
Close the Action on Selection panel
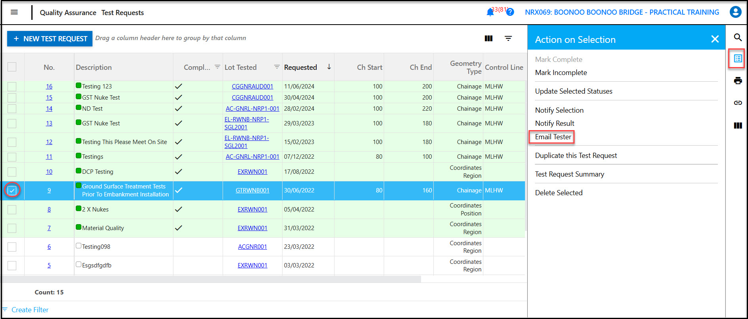(x=715, y=39)
